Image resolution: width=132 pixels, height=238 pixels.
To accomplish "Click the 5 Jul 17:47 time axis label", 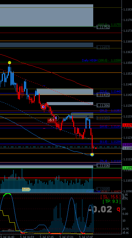I will pyautogui.click(x=86, y=237).
